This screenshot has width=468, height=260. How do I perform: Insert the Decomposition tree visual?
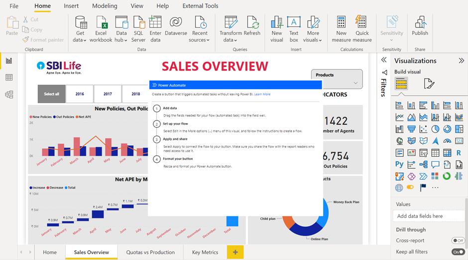point(423,164)
